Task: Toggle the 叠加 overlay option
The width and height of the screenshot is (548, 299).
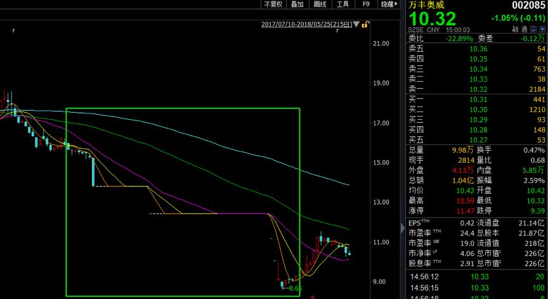Action: click(297, 4)
